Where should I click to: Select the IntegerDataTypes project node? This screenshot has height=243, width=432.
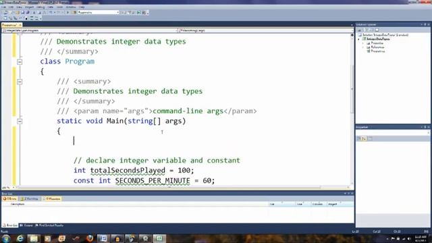pos(378,39)
